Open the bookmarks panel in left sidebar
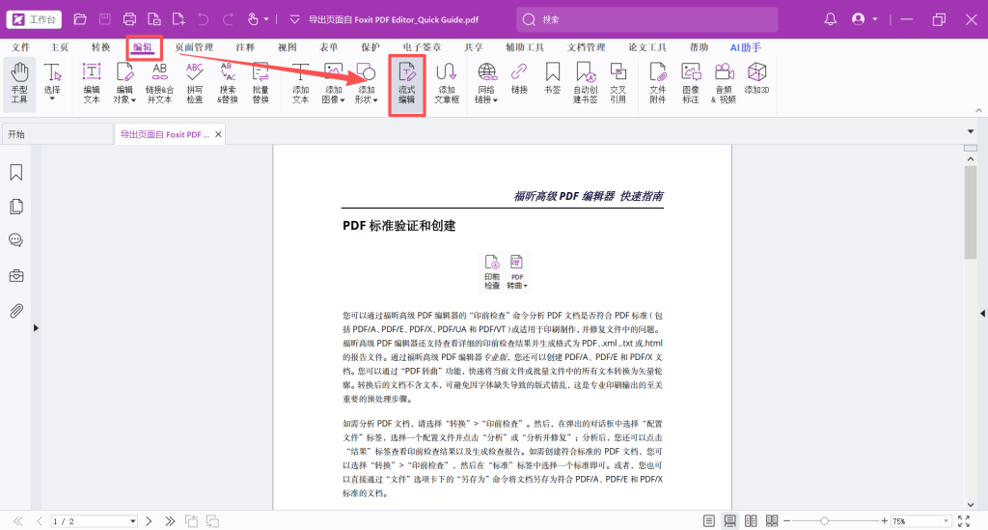Image resolution: width=988 pixels, height=530 pixels. pos(16,173)
